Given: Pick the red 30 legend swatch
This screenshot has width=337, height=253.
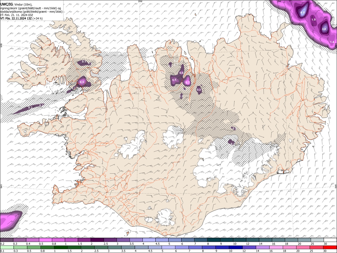Looking at the screenshot, I should (330, 247).
